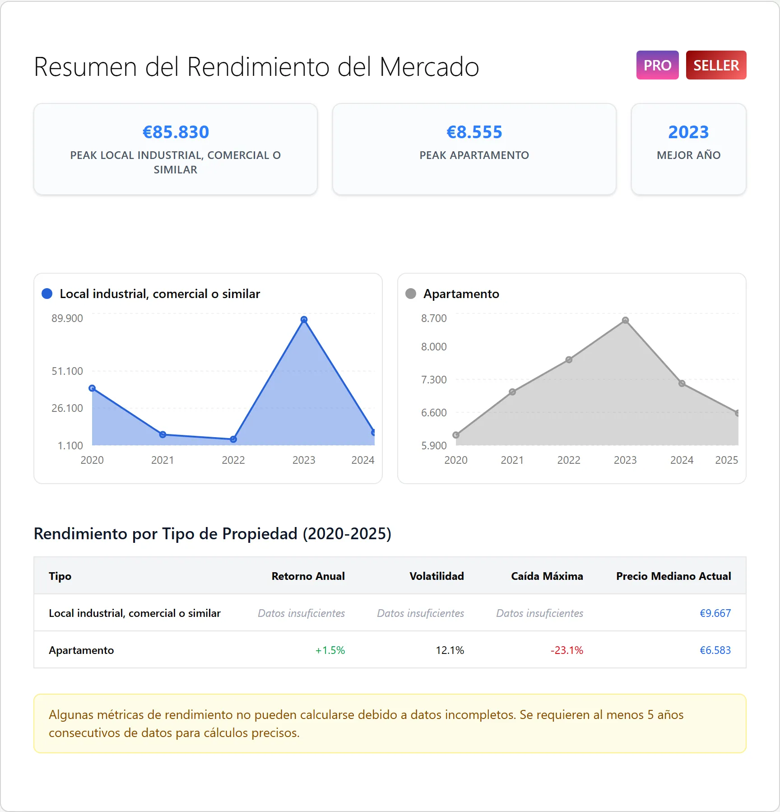Image resolution: width=780 pixels, height=812 pixels.
Task: Click the 12.1% volatility value
Action: tap(450, 650)
